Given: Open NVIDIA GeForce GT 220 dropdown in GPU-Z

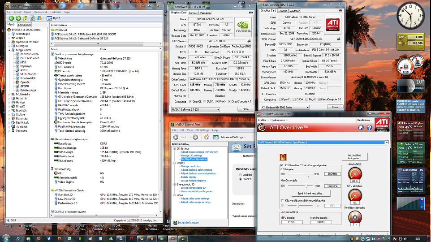Looking at the screenshot, I should tap(195, 109).
